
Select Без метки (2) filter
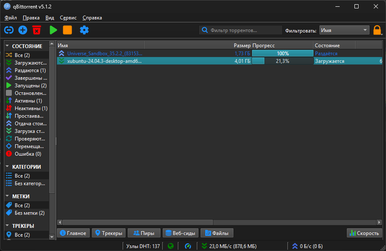[x=27, y=213]
